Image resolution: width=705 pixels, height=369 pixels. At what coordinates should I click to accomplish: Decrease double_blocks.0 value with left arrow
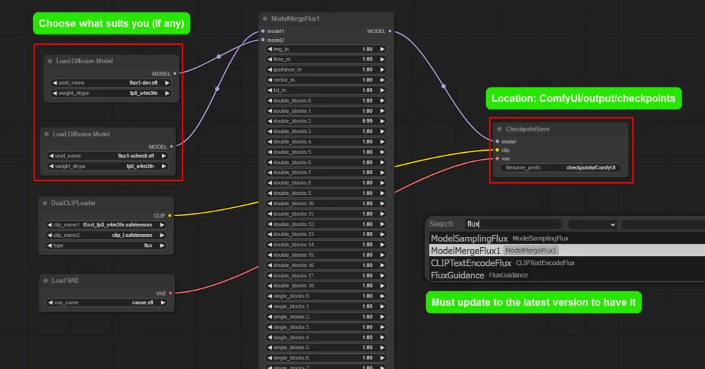pyautogui.click(x=270, y=101)
